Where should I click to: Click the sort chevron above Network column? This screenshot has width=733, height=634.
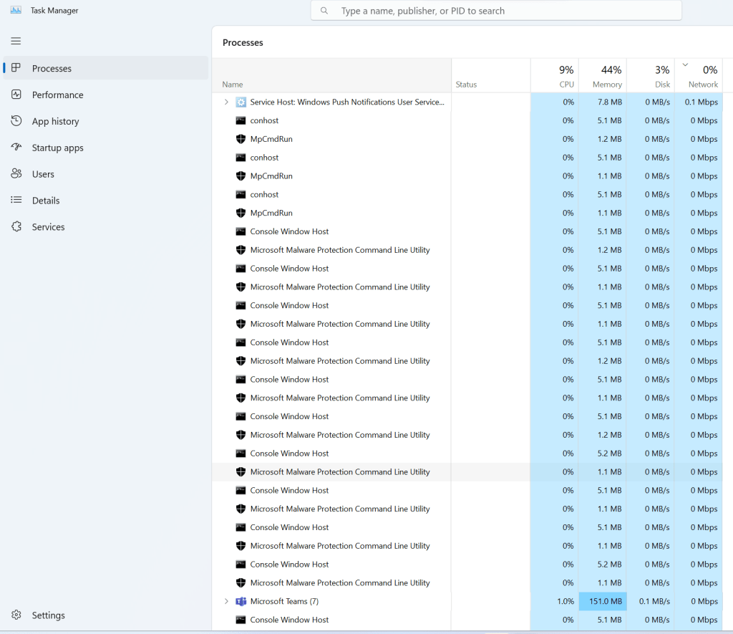[685, 65]
